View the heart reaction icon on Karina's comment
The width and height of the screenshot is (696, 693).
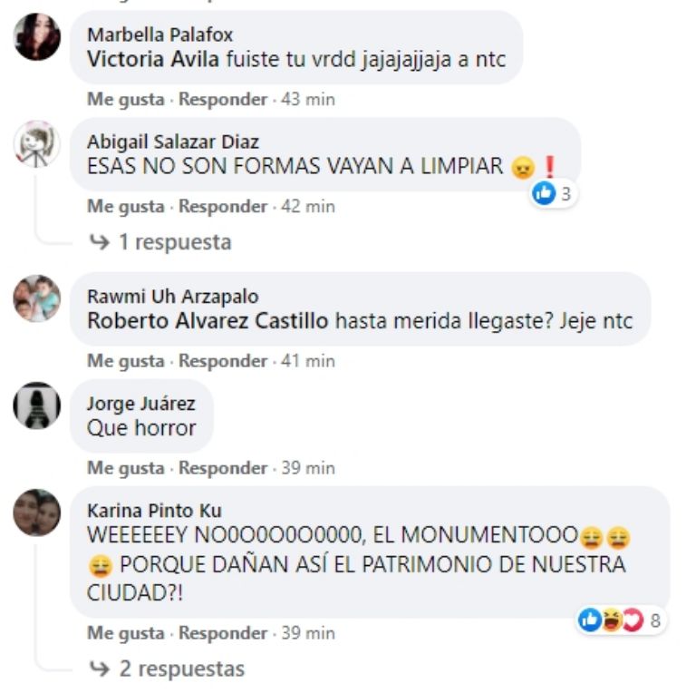click(x=633, y=620)
